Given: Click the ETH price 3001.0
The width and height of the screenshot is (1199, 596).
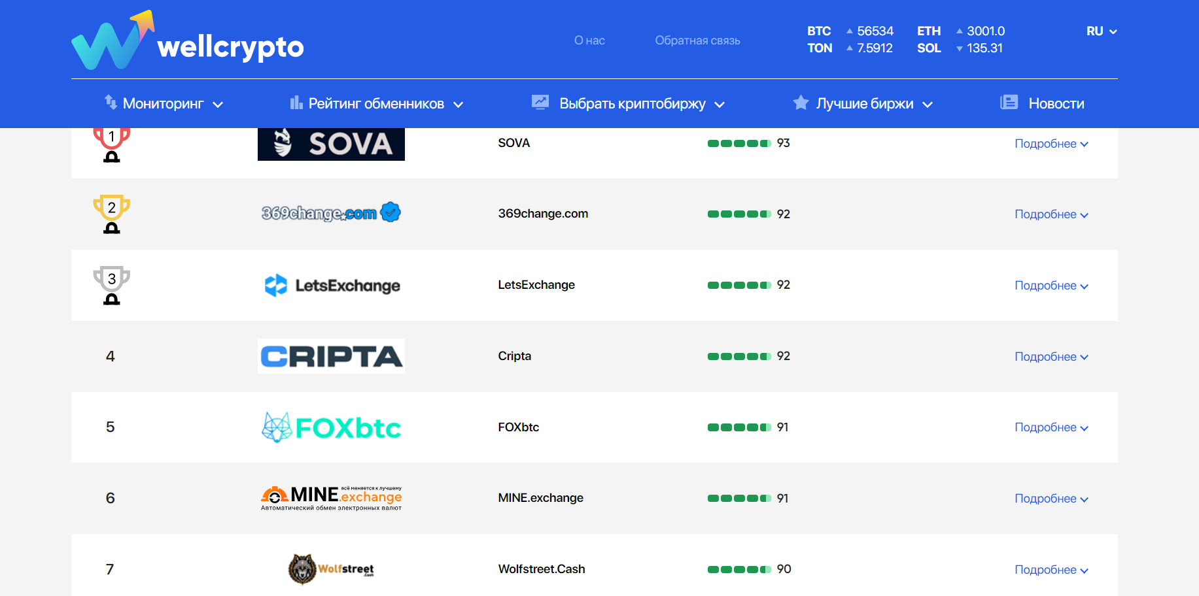Looking at the screenshot, I should tap(986, 31).
